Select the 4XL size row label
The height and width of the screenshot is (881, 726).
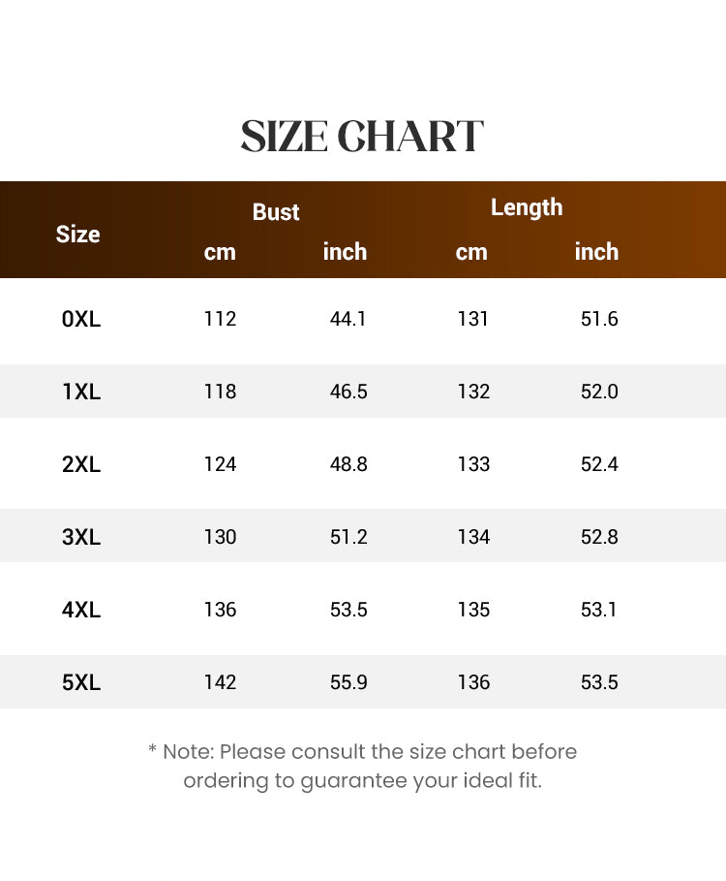point(81,609)
